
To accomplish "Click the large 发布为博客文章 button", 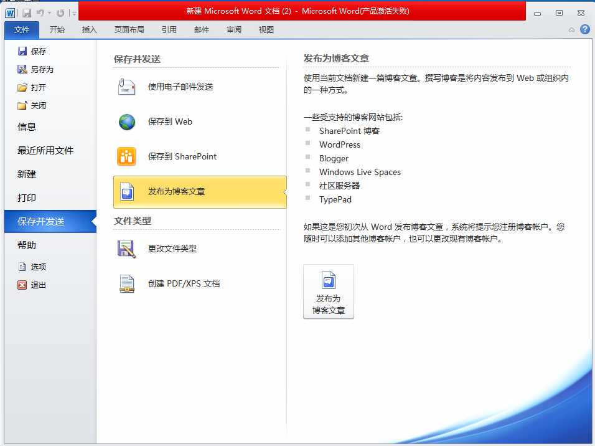I will 329,292.
